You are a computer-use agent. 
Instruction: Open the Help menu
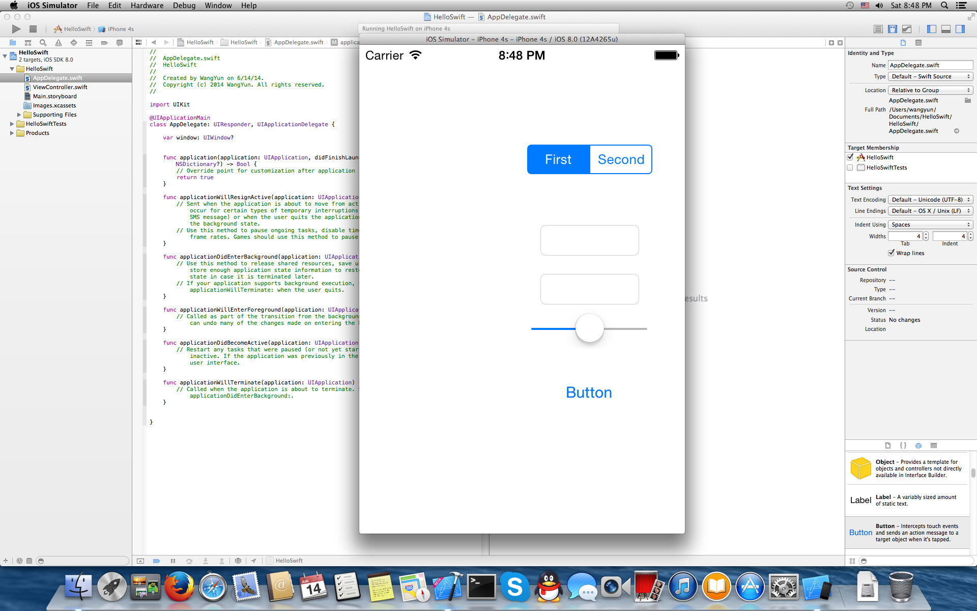coord(249,6)
